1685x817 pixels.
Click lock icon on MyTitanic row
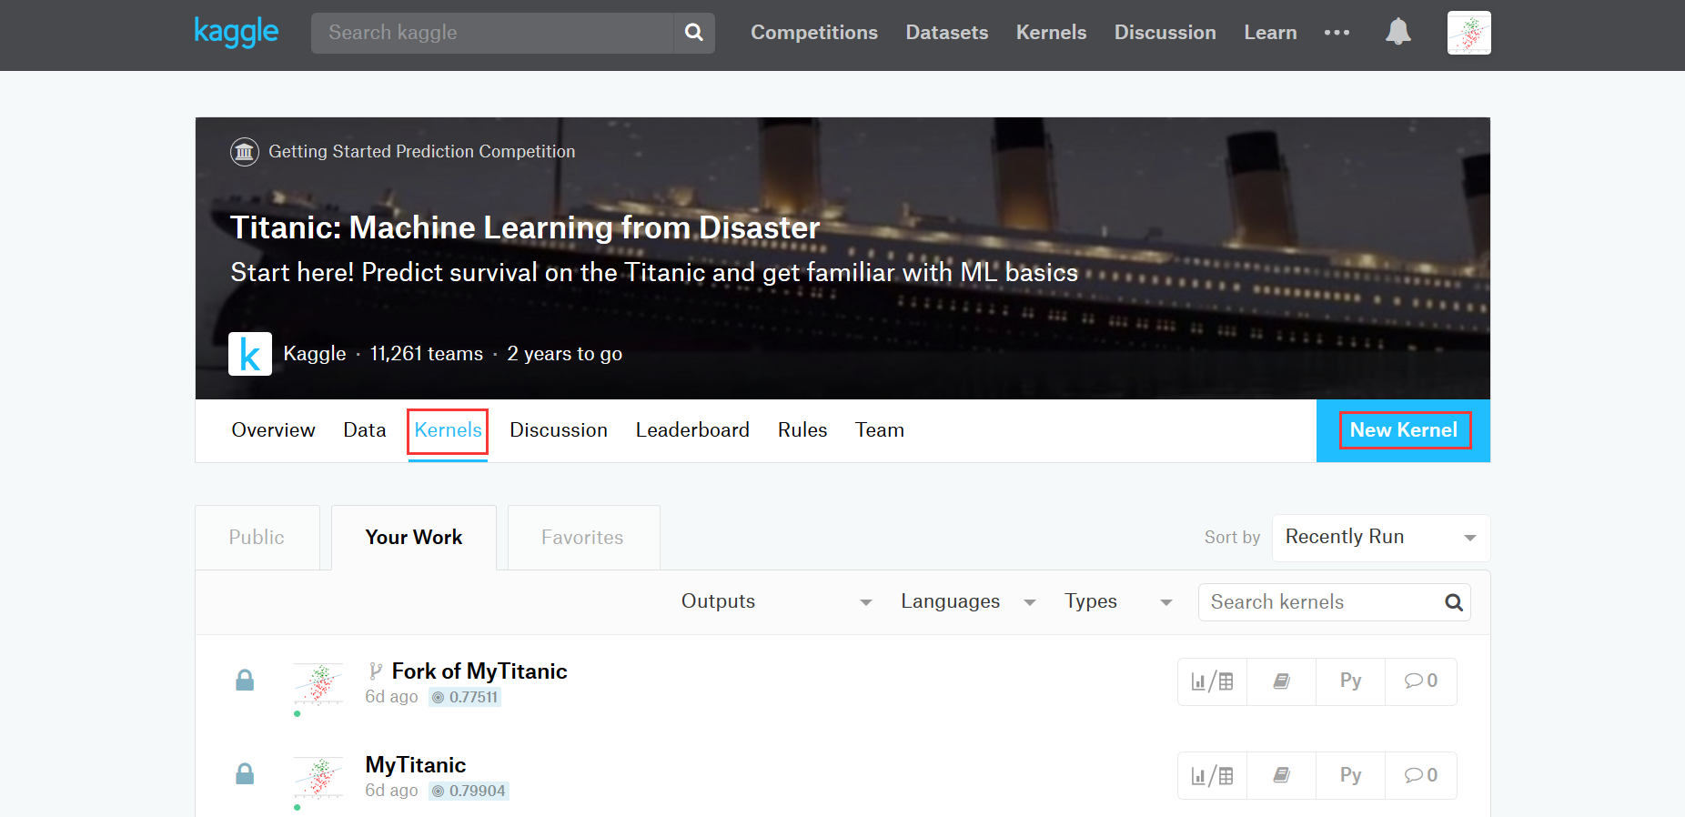click(x=245, y=774)
